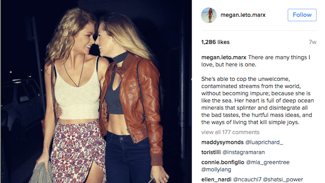Open commenter toristilli profile
The width and height of the screenshot is (325, 183).
[x=211, y=152]
